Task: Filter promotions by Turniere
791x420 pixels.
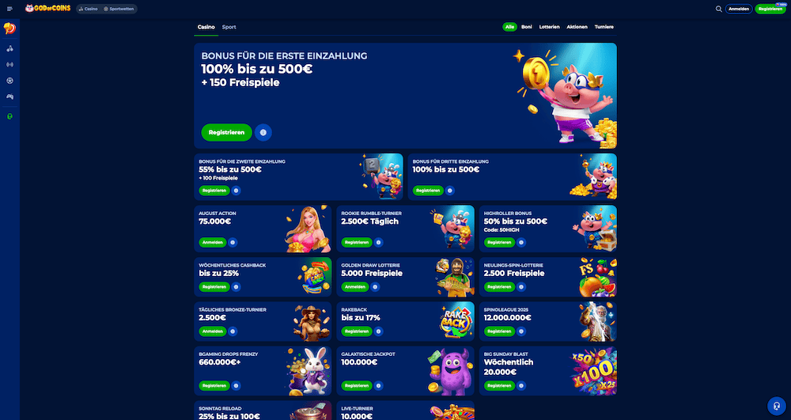Action: [x=604, y=27]
